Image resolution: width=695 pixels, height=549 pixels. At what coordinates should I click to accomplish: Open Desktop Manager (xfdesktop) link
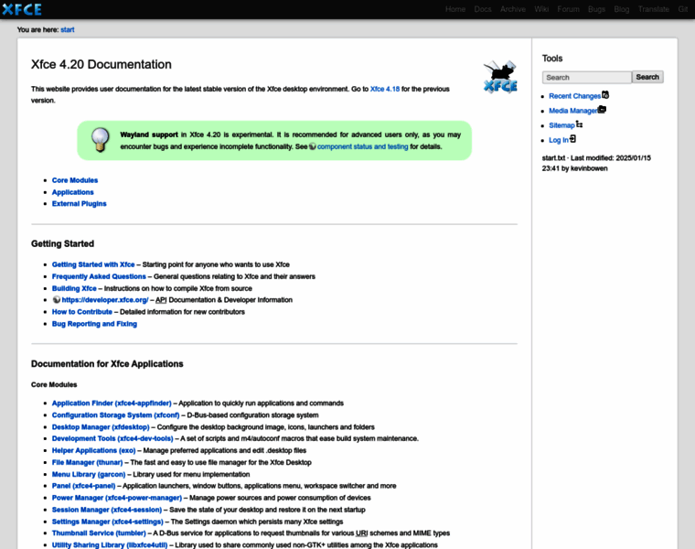(x=101, y=427)
